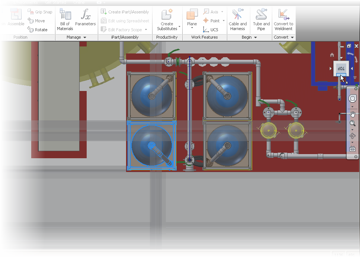Click the UCS work feature button
This screenshot has width=360, height=257.
[210, 30]
